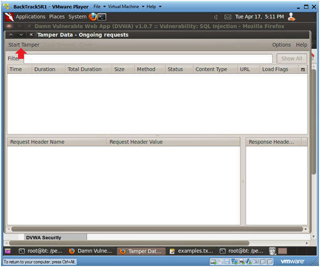Click Start Tamper in Tamper Data toolbar
This screenshot has width=320, height=267.
pos(23,45)
